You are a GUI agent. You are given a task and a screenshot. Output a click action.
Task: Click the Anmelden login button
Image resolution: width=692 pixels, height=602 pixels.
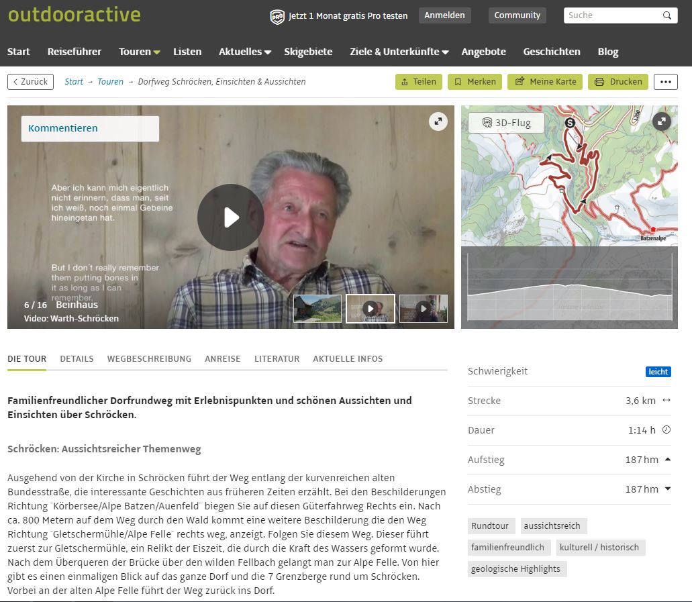click(444, 15)
